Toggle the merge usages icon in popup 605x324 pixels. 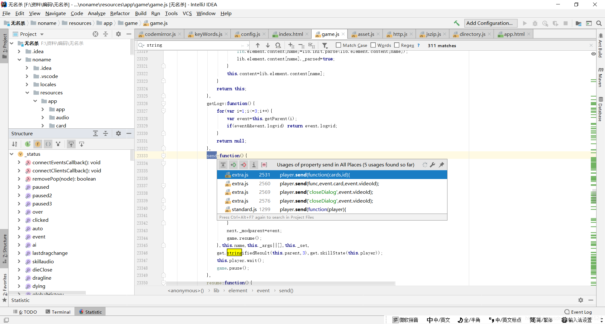tap(264, 165)
